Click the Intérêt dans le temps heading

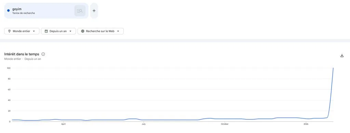tap(22, 54)
